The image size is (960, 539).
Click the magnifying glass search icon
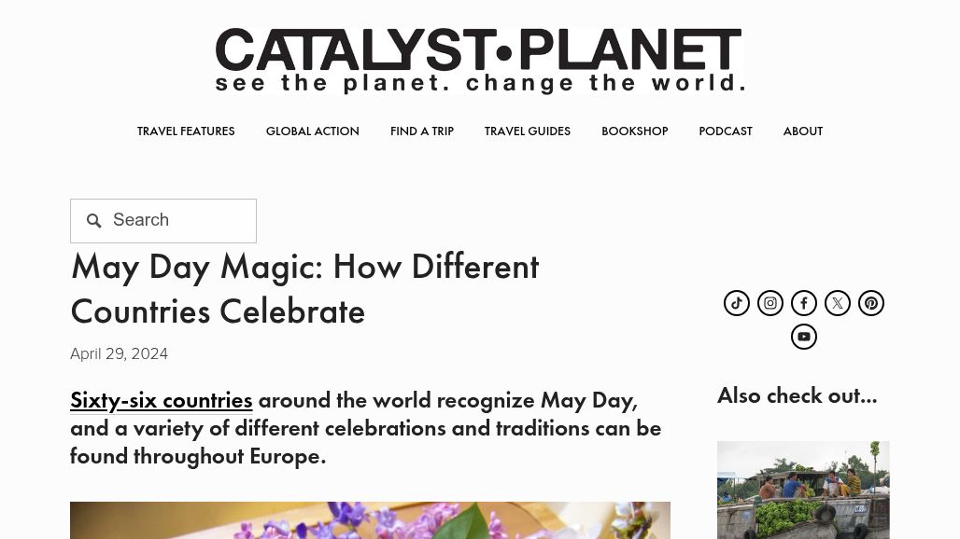pyautogui.click(x=93, y=221)
